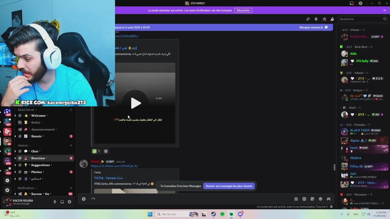Screen dimensions: 390x219
Task: Launch Steam from taskbar
Action: click(x=213, y=214)
